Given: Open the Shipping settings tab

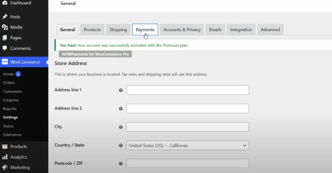Looking at the screenshot, I should [x=118, y=30].
